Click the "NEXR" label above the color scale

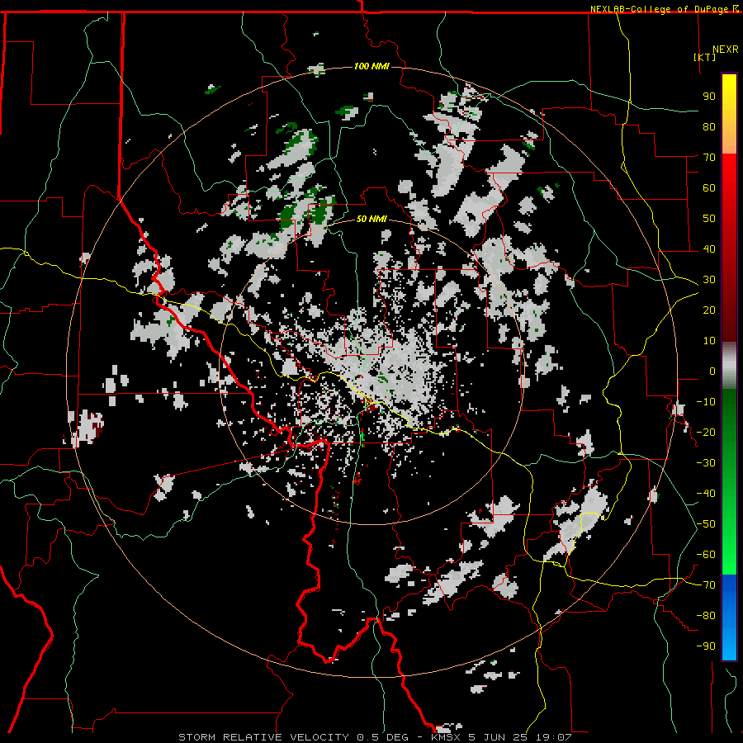pyautogui.click(x=726, y=50)
